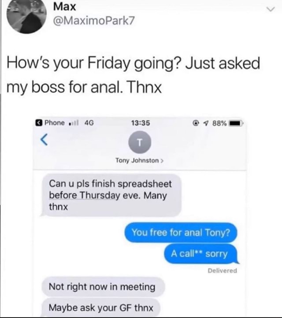Tap the back arrow in Messages
The height and width of the screenshot is (318, 282).
tap(44, 140)
